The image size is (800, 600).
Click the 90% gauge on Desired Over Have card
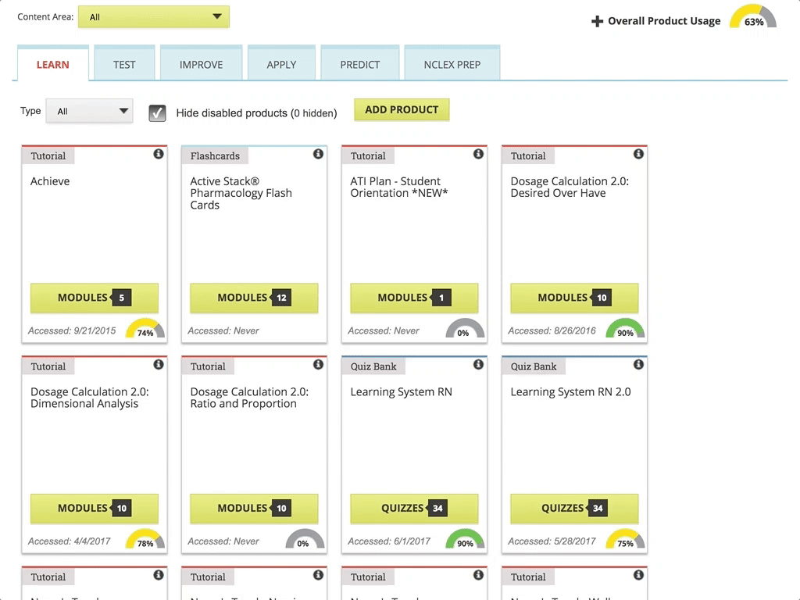tap(626, 329)
